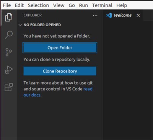Open the Help menu
Image resolution: width=153 pixels, height=140 pixels.
tap(122, 5)
